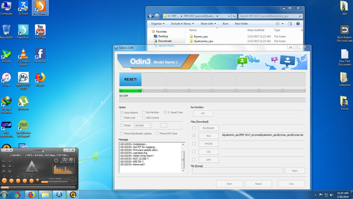
Task: Click the Start button in Odin
Action: [229, 184]
